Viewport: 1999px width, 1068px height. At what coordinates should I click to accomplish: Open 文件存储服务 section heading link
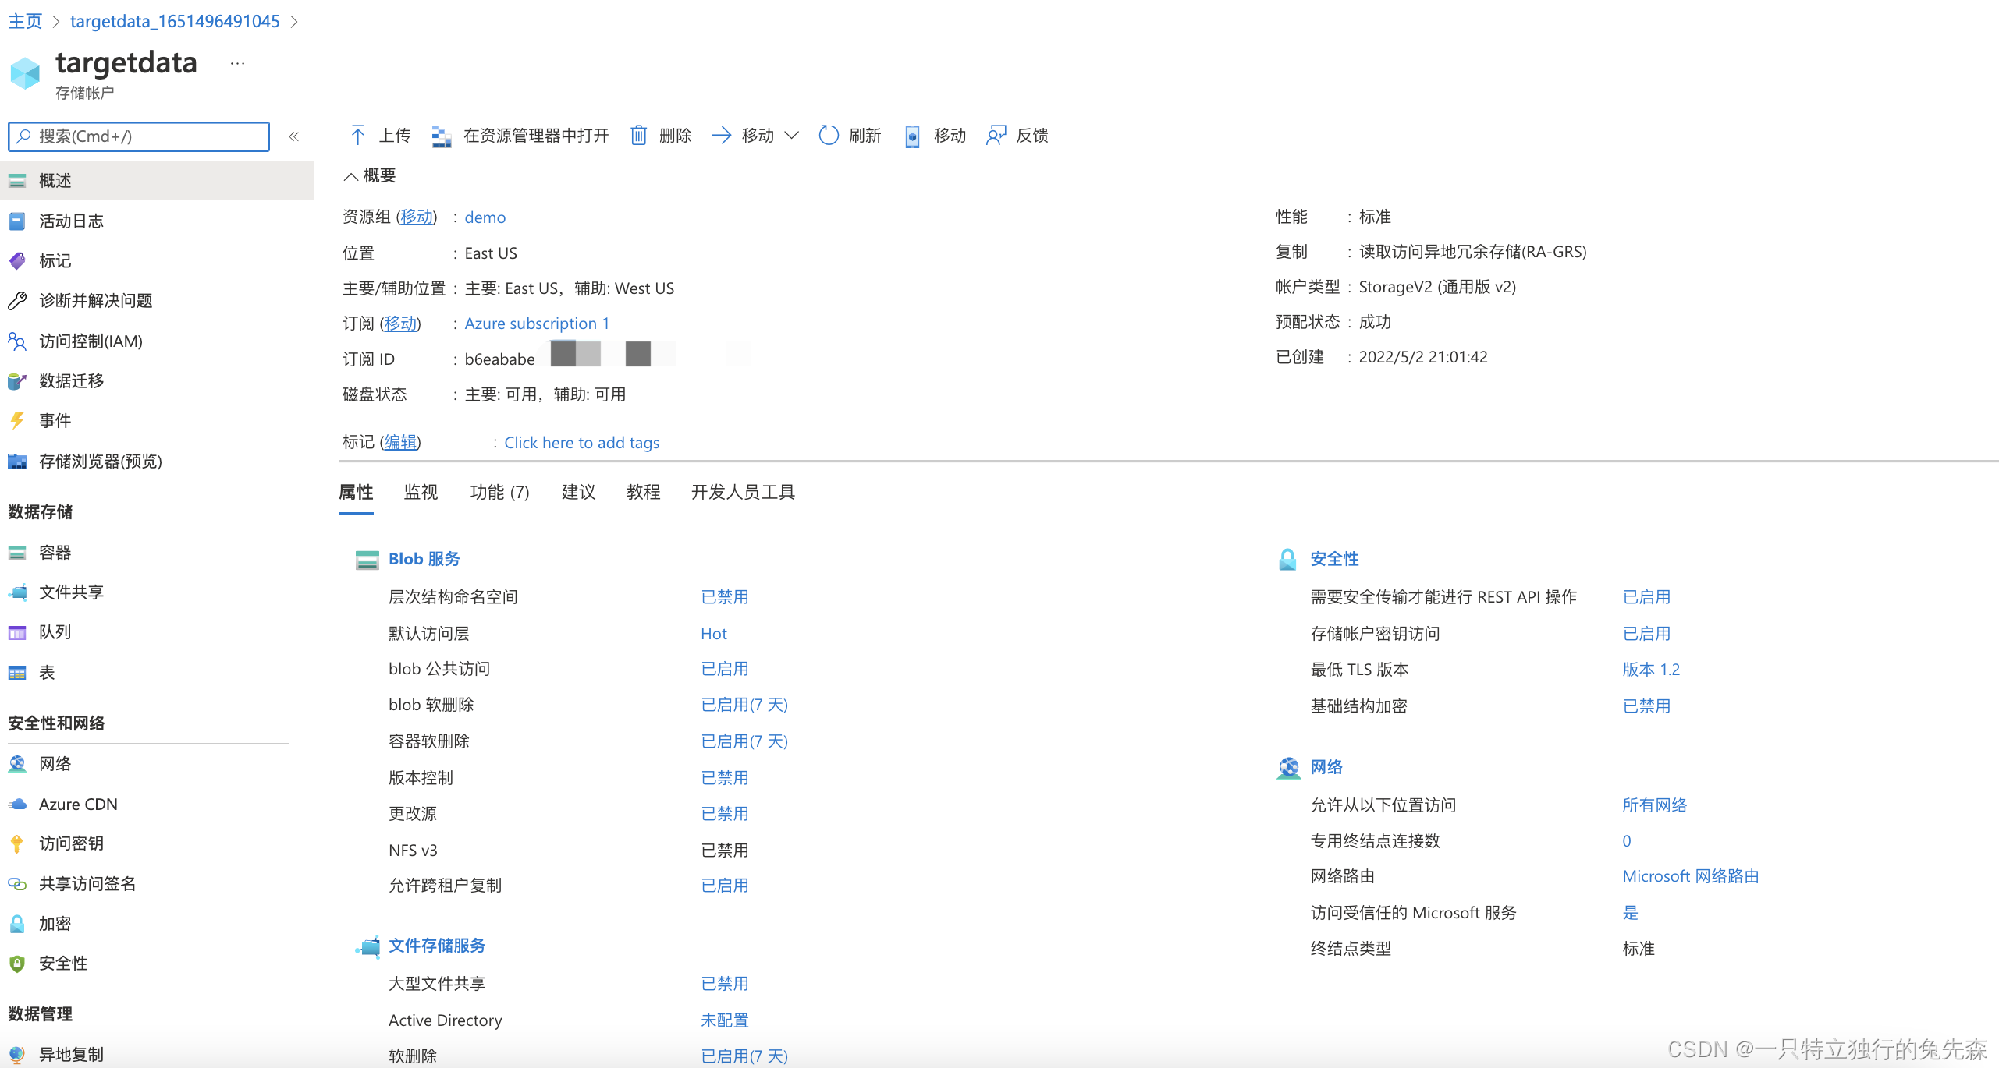click(x=437, y=946)
